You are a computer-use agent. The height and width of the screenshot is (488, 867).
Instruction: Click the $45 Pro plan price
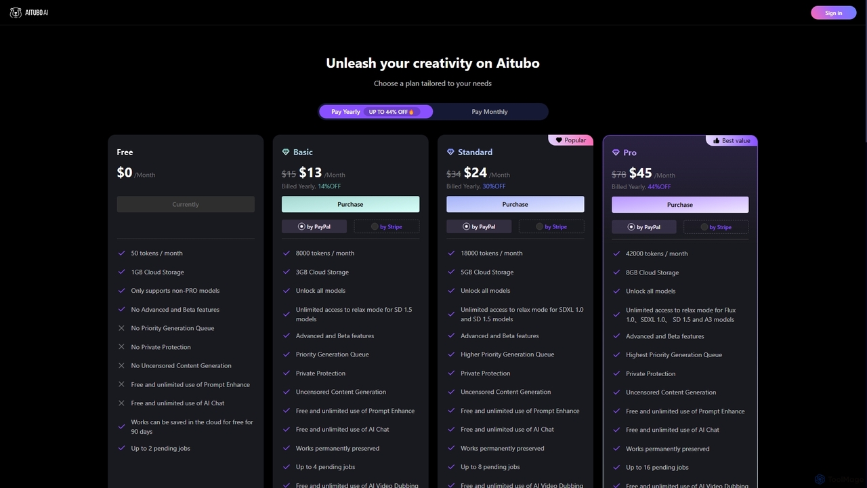point(641,173)
